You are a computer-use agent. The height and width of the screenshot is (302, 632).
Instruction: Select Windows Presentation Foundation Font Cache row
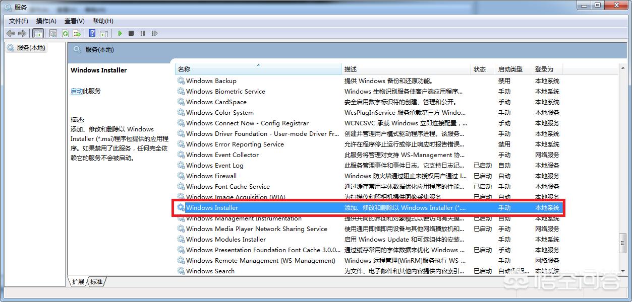click(x=369, y=250)
